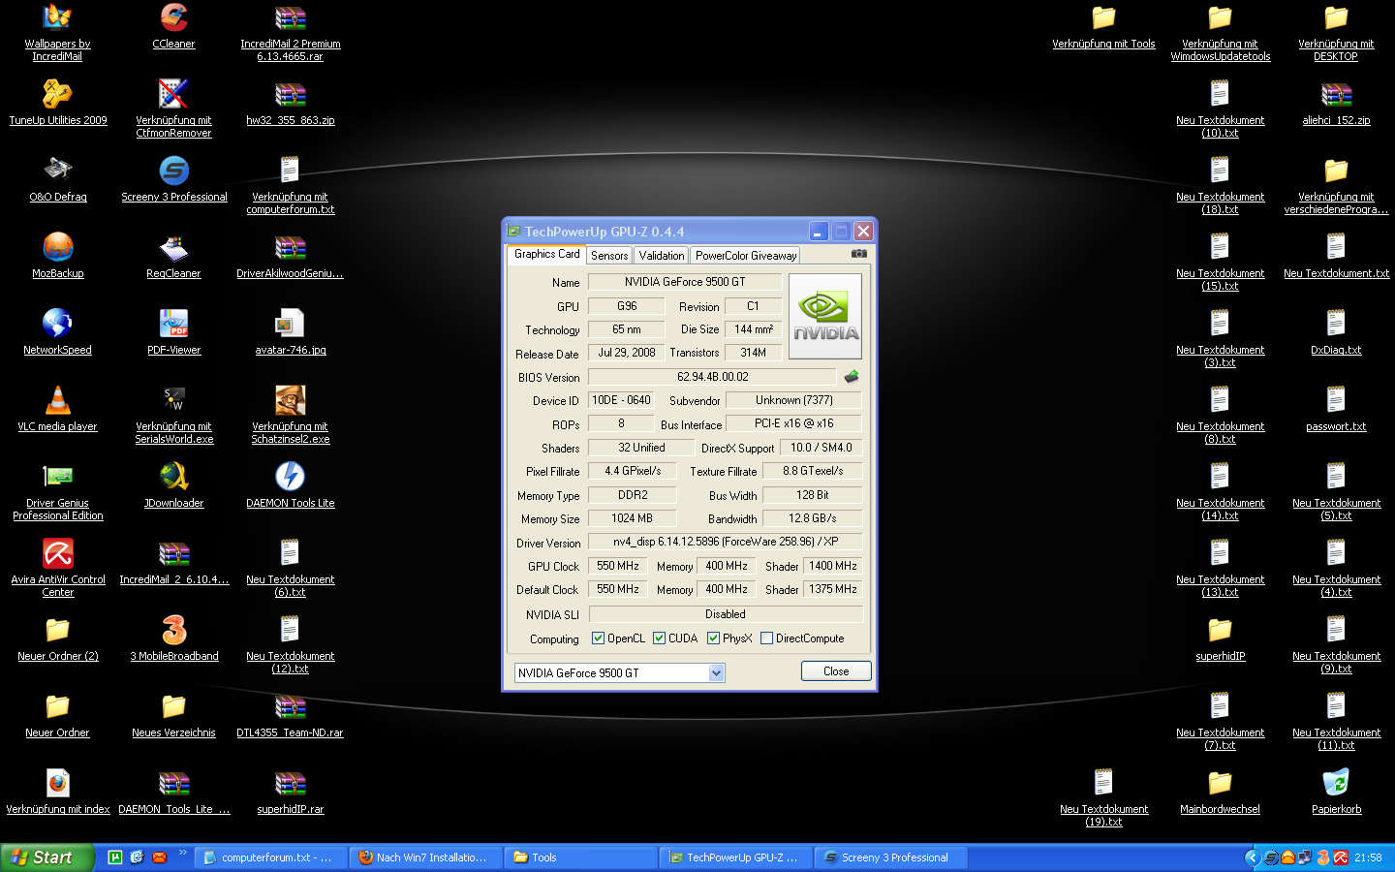Image resolution: width=1395 pixels, height=872 pixels.
Task: Open CCleaner desktop icon
Action: click(x=173, y=26)
